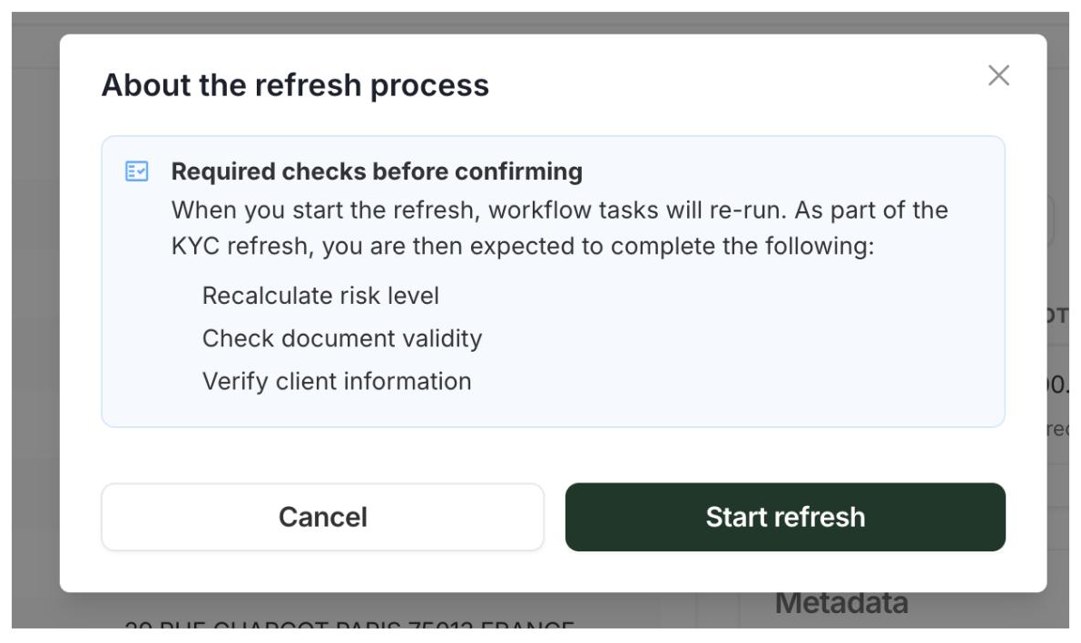Click the 'Recalculate risk level' list item
1081x643 pixels.
point(320,296)
